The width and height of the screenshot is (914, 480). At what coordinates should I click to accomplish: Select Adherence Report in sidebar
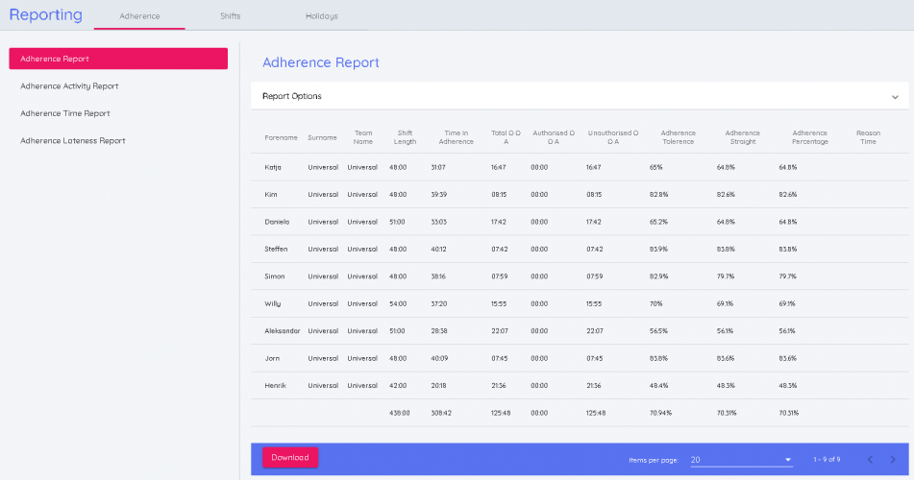(x=118, y=59)
